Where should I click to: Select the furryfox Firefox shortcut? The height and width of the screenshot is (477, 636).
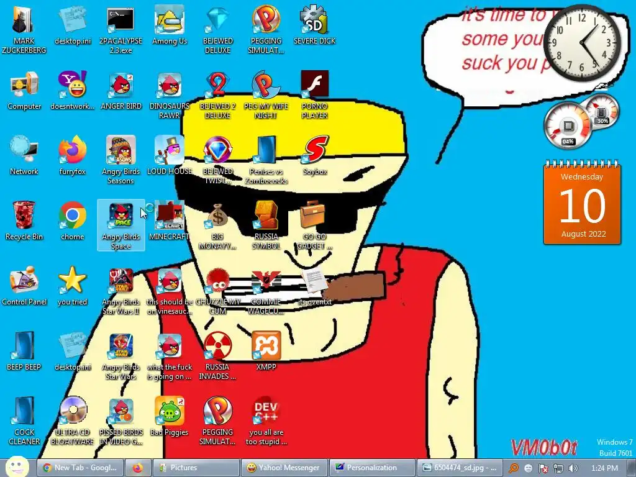click(72, 156)
